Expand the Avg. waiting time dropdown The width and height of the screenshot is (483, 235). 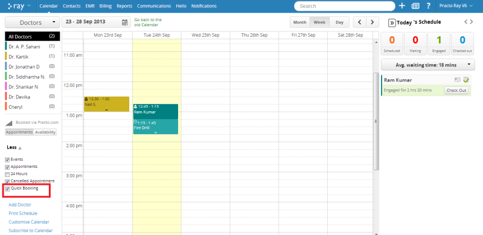tap(428, 65)
